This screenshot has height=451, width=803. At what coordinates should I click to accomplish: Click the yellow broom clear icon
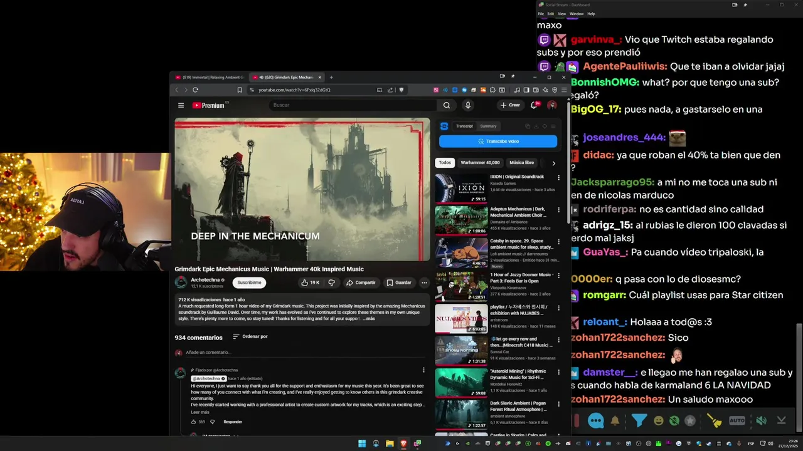715,421
